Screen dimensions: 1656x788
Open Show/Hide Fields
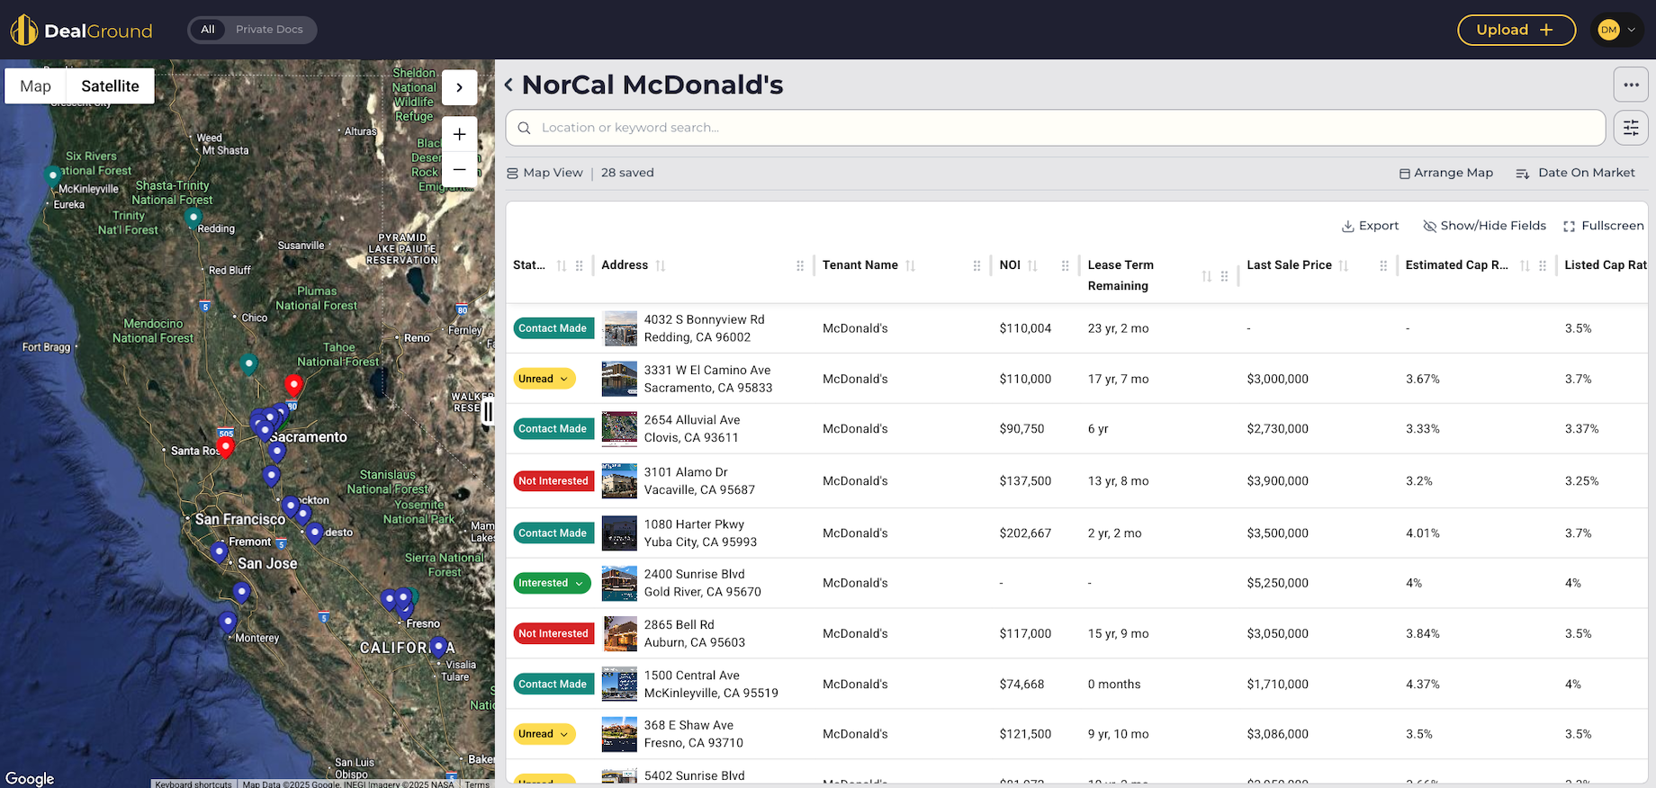[1484, 226]
